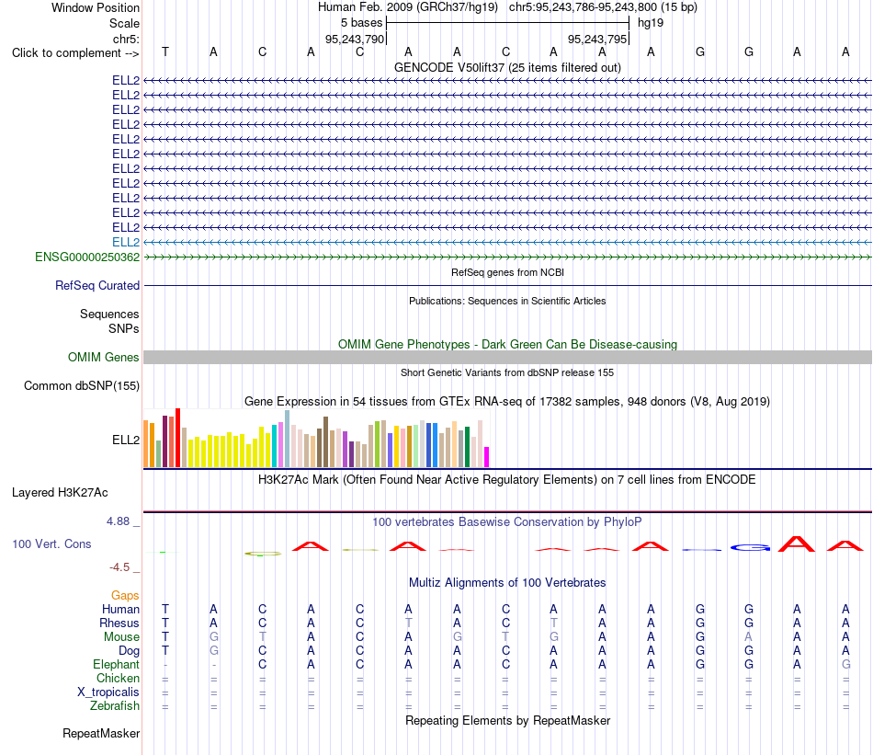Click the "-4.5" PhyloP minimum value
Screen dimensions: 873x755
(119, 567)
